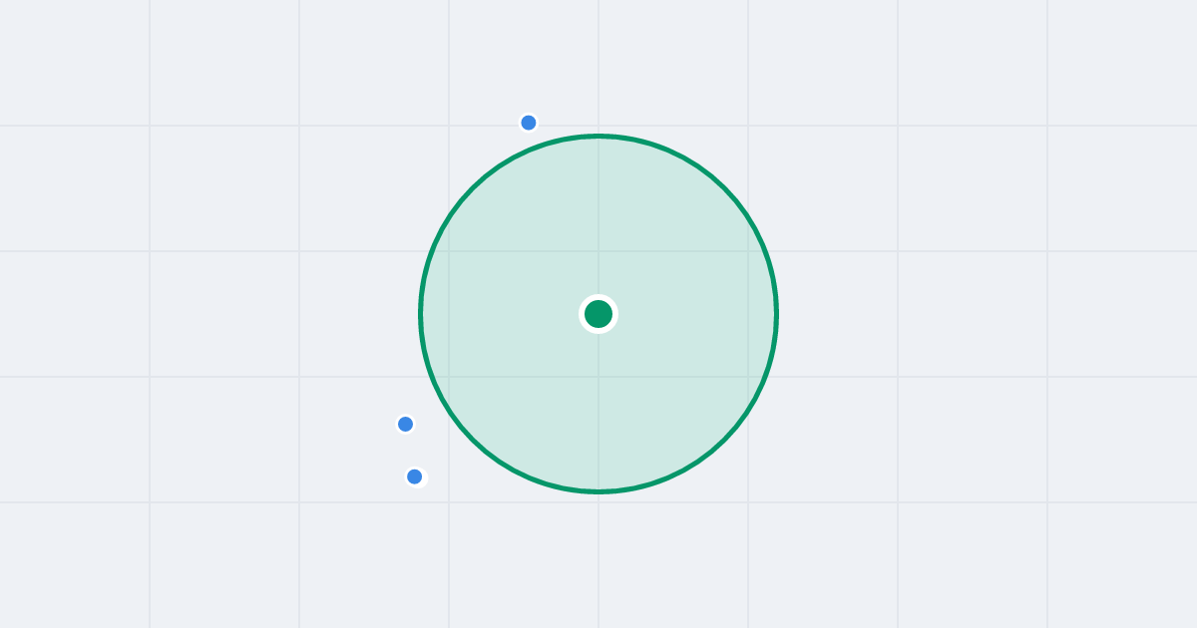Select the green center marker of the circle

(598, 314)
